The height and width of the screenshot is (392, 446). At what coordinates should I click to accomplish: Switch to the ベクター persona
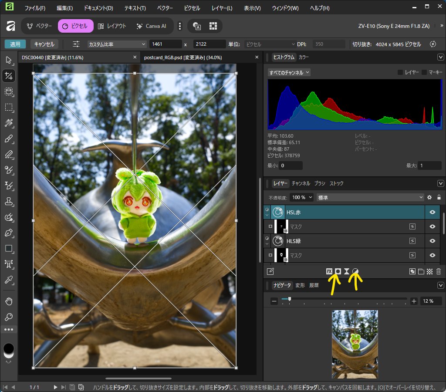coord(39,26)
